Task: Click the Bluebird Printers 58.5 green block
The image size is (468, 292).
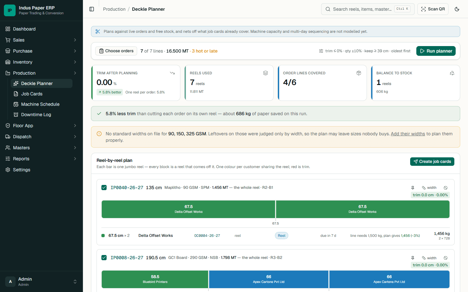Action: pos(155,279)
